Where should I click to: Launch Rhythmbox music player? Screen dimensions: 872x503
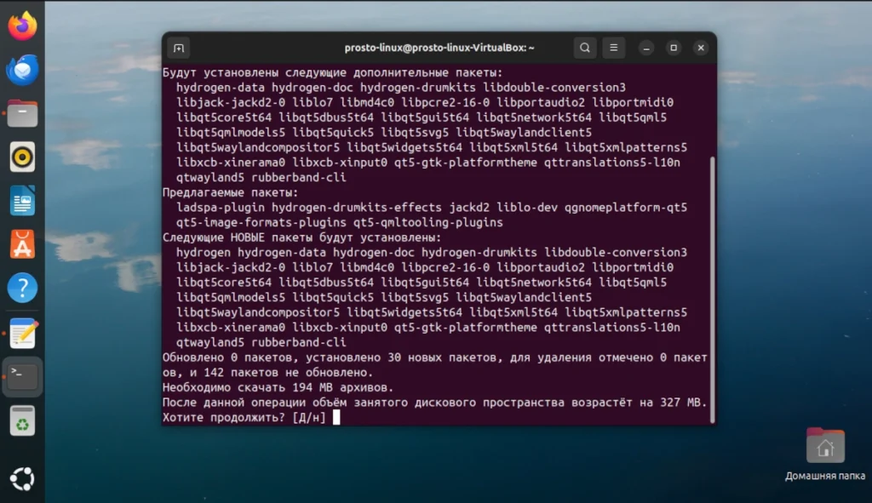point(22,157)
